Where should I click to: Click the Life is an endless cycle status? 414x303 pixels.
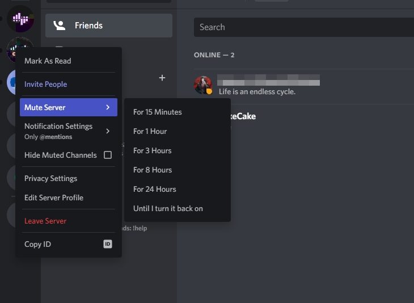[x=257, y=92]
